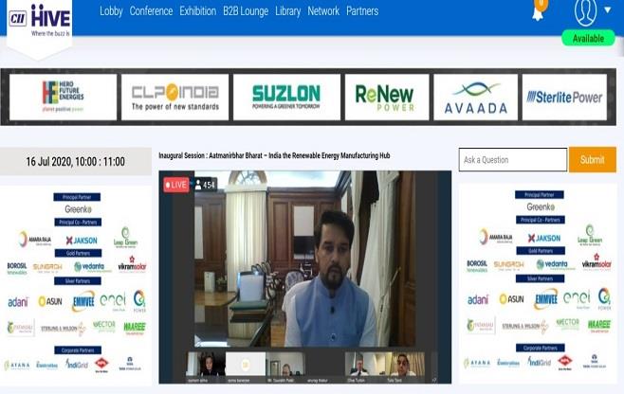Open the CLP India sponsor logo
Viewport: 624px width, 394px height.
click(x=174, y=97)
